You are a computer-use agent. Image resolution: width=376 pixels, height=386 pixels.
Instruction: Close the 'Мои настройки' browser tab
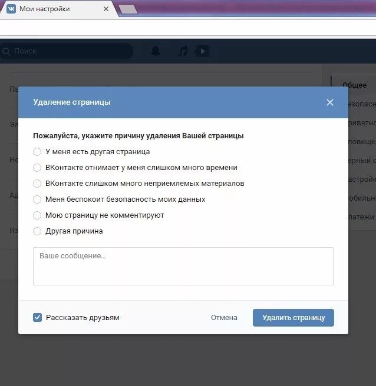pyautogui.click(x=106, y=9)
